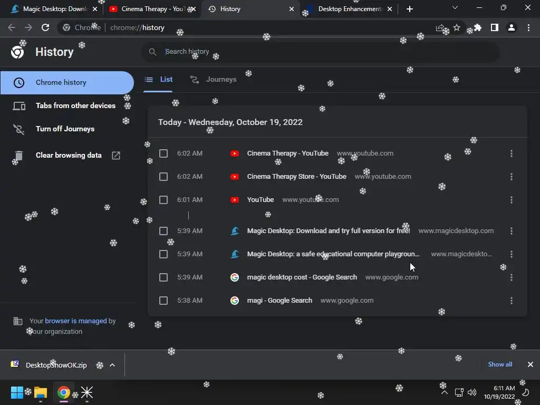The height and width of the screenshot is (405, 540).
Task: Click the forward navigation arrow
Action: 28,27
